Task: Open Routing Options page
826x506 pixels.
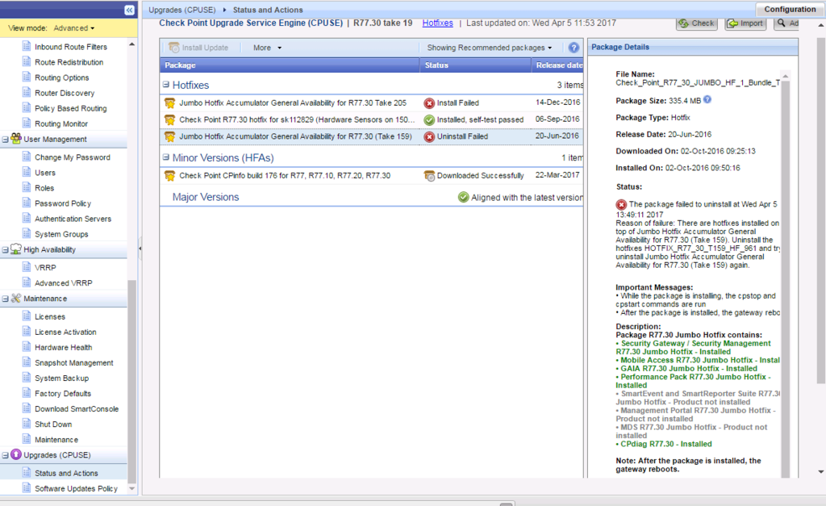Action: point(61,77)
